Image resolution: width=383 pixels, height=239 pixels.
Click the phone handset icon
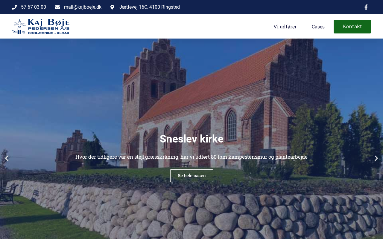pos(14,7)
